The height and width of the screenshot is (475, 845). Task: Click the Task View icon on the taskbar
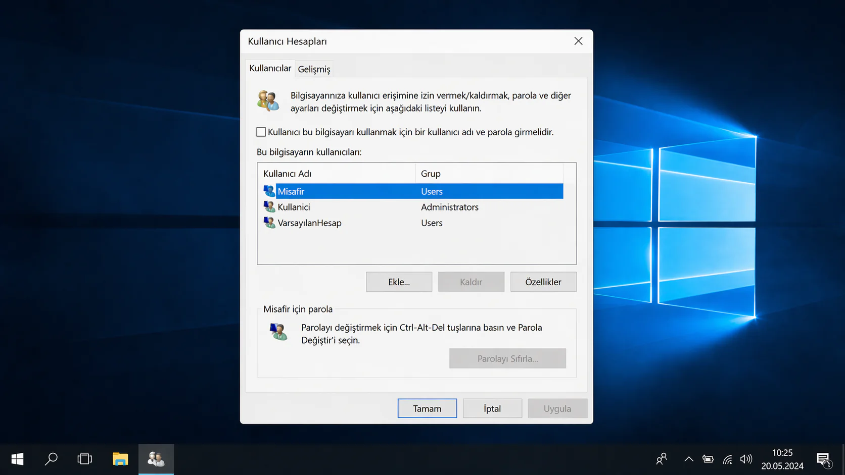[84, 459]
